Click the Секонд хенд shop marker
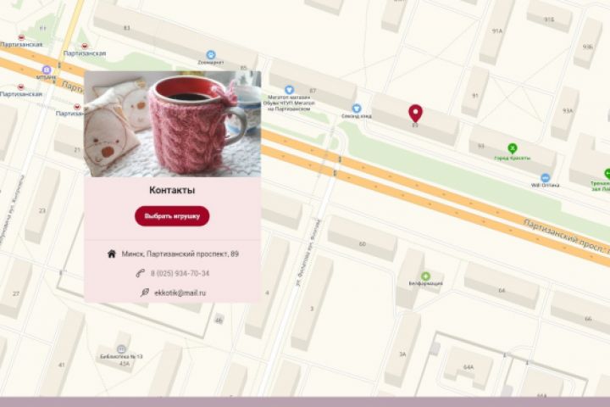This screenshot has width=610, height=407. (357, 109)
